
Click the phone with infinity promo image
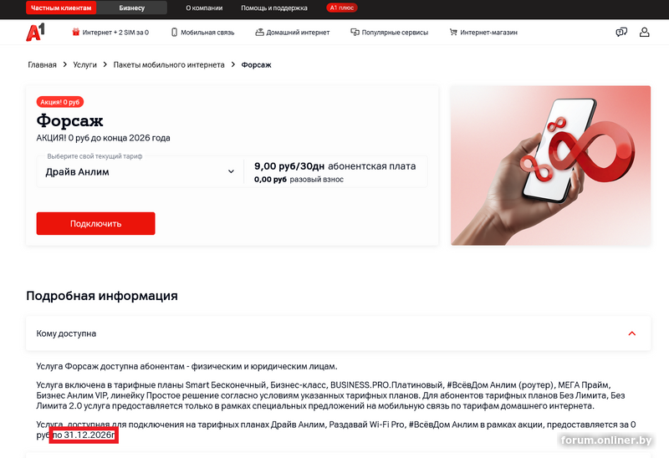coord(550,165)
